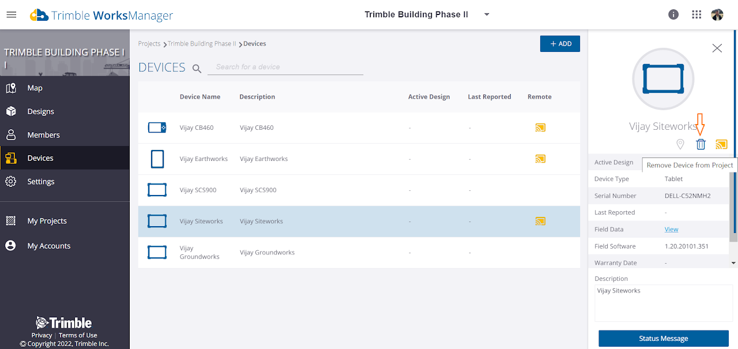Click the info icon in the header
The image size is (738, 349).
673,14
